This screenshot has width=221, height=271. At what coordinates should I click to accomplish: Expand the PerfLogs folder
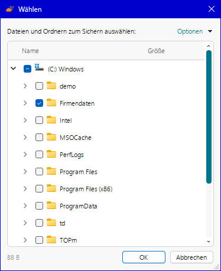coord(25,155)
